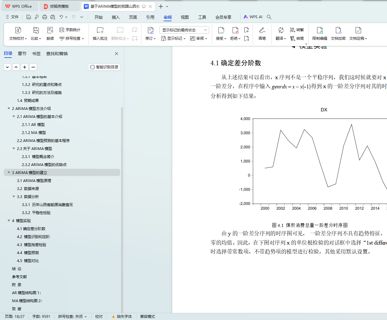Click the 智能识别目录 button
Viewport: 387px width, 320px height.
pyautogui.click(x=104, y=67)
